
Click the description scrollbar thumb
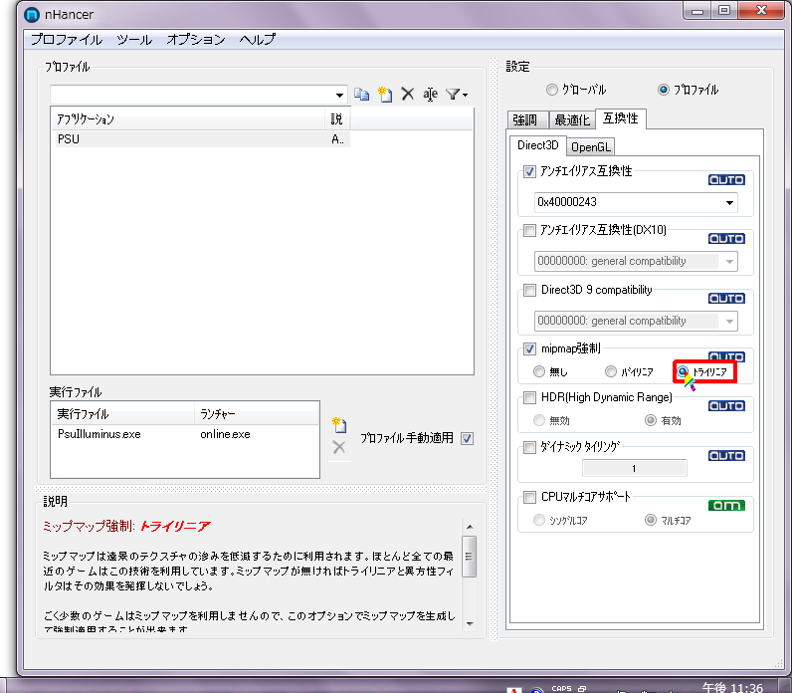tap(470, 557)
